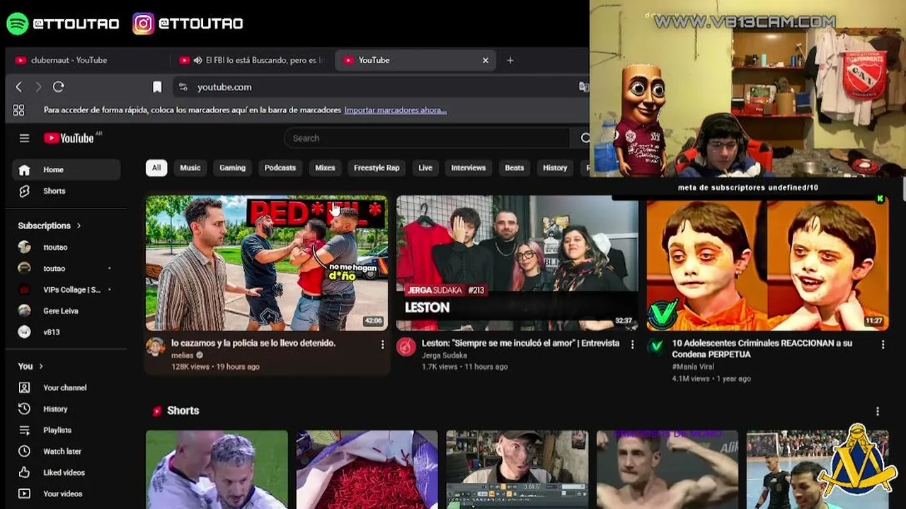Switch to the El FBI lo está Buscando tab
Viewport: 906px width, 509px height.
click(251, 60)
